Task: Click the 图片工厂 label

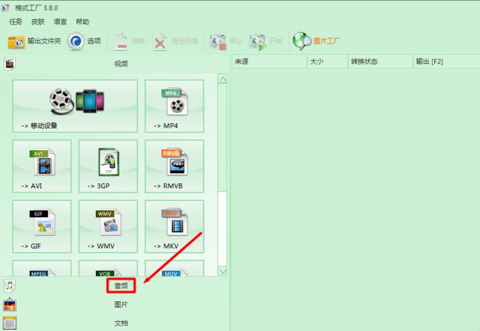Action: (x=327, y=41)
